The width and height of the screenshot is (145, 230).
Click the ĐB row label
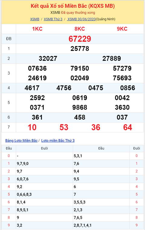9,39
